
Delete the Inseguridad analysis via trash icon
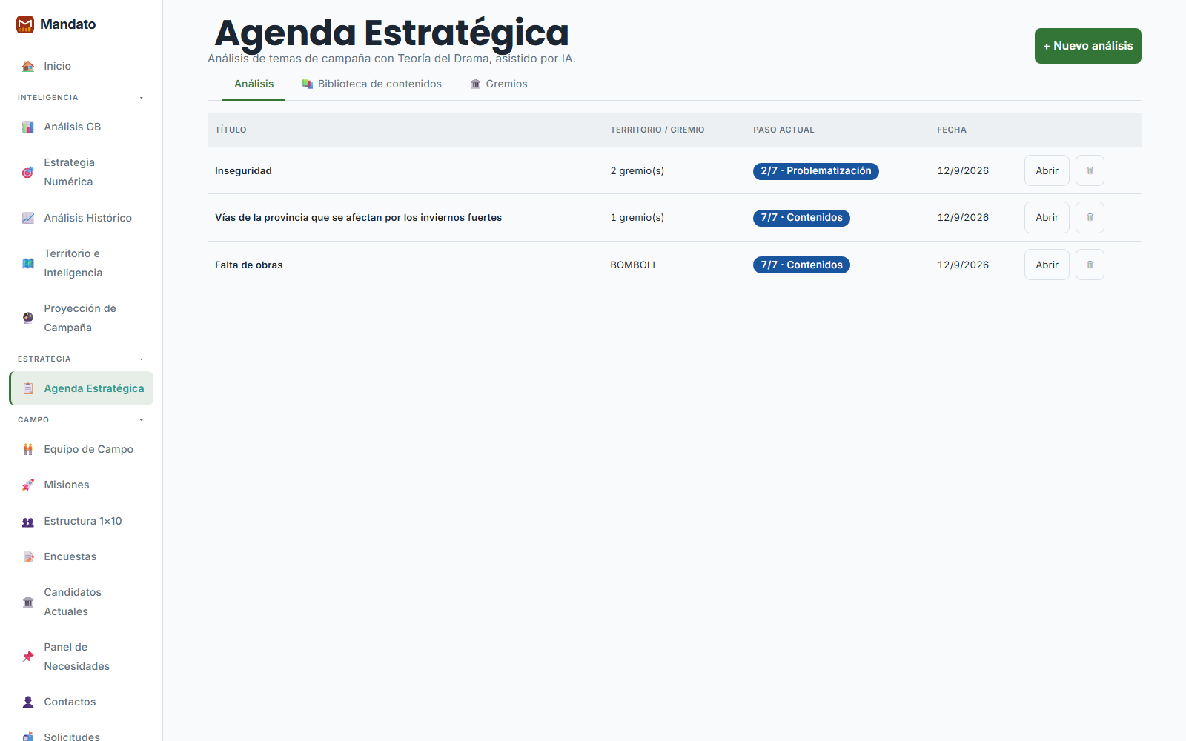(x=1090, y=170)
